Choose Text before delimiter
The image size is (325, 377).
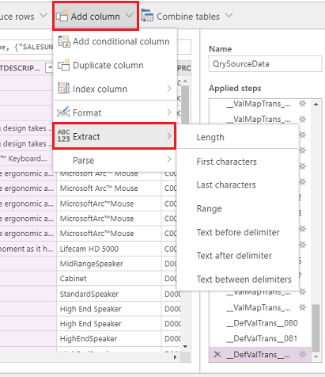tap(238, 232)
